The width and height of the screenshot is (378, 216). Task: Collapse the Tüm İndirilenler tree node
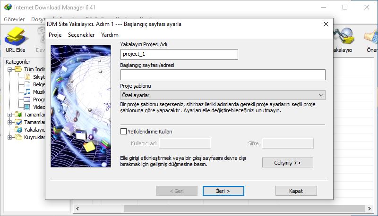(x=9, y=69)
